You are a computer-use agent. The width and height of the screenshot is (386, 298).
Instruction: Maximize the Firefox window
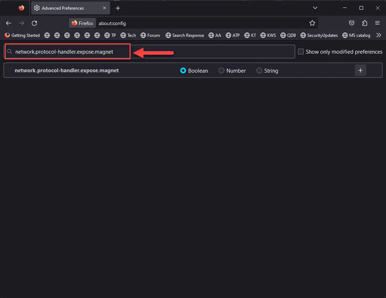click(361, 8)
